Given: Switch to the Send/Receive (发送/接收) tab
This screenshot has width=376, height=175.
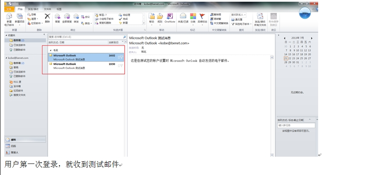Looking at the screenshot, I should [x=33, y=9].
